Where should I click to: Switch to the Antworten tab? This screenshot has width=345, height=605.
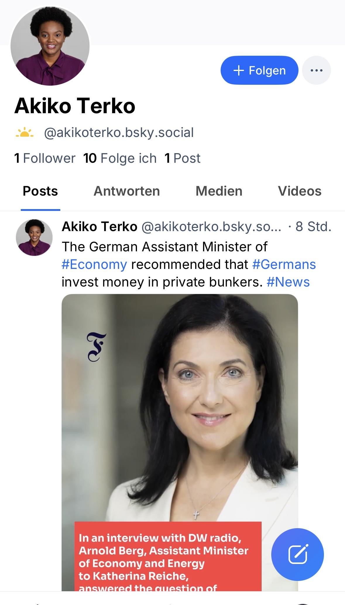(x=127, y=191)
